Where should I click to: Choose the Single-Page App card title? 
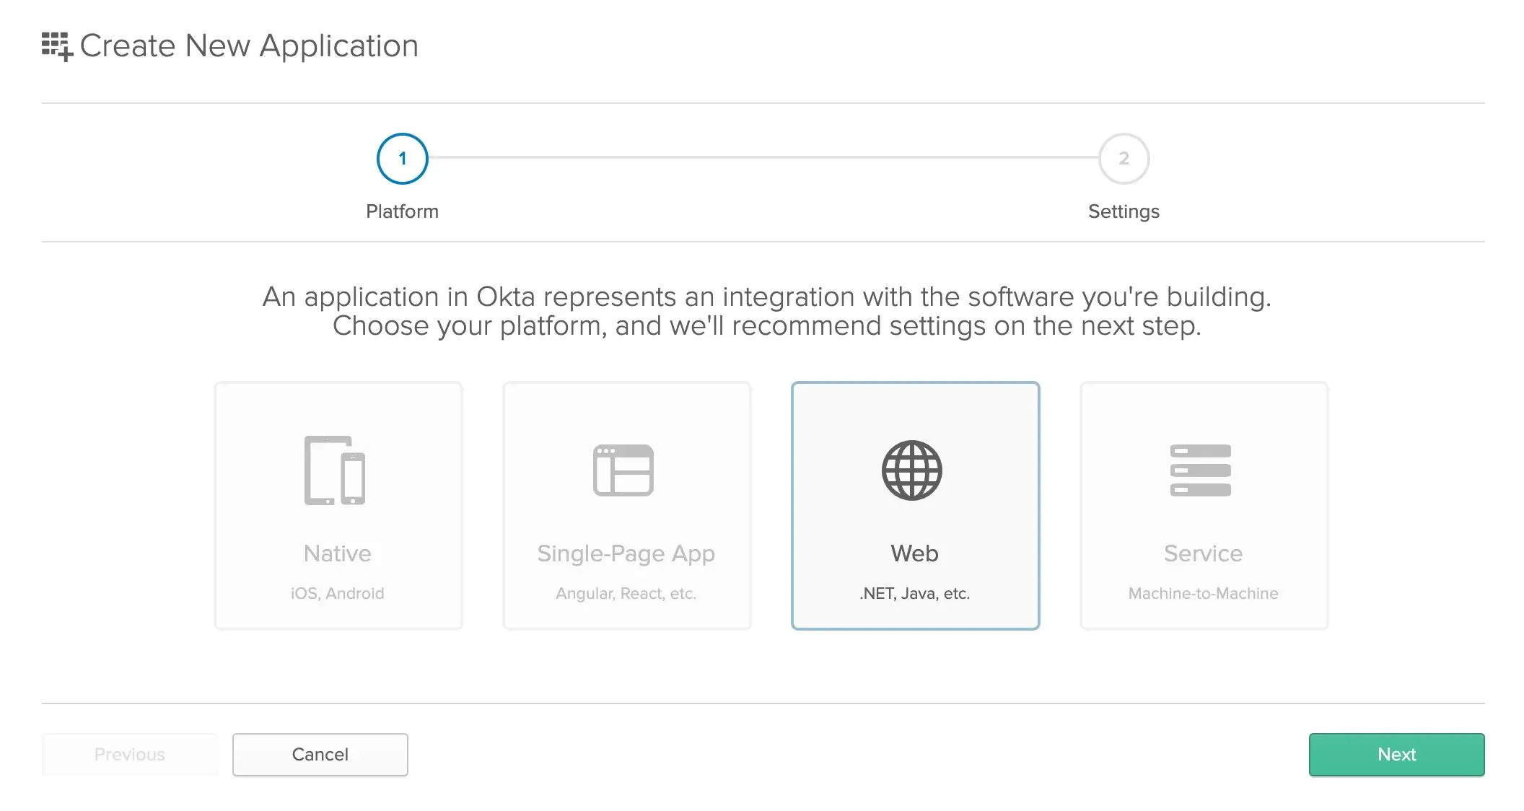[x=626, y=553]
